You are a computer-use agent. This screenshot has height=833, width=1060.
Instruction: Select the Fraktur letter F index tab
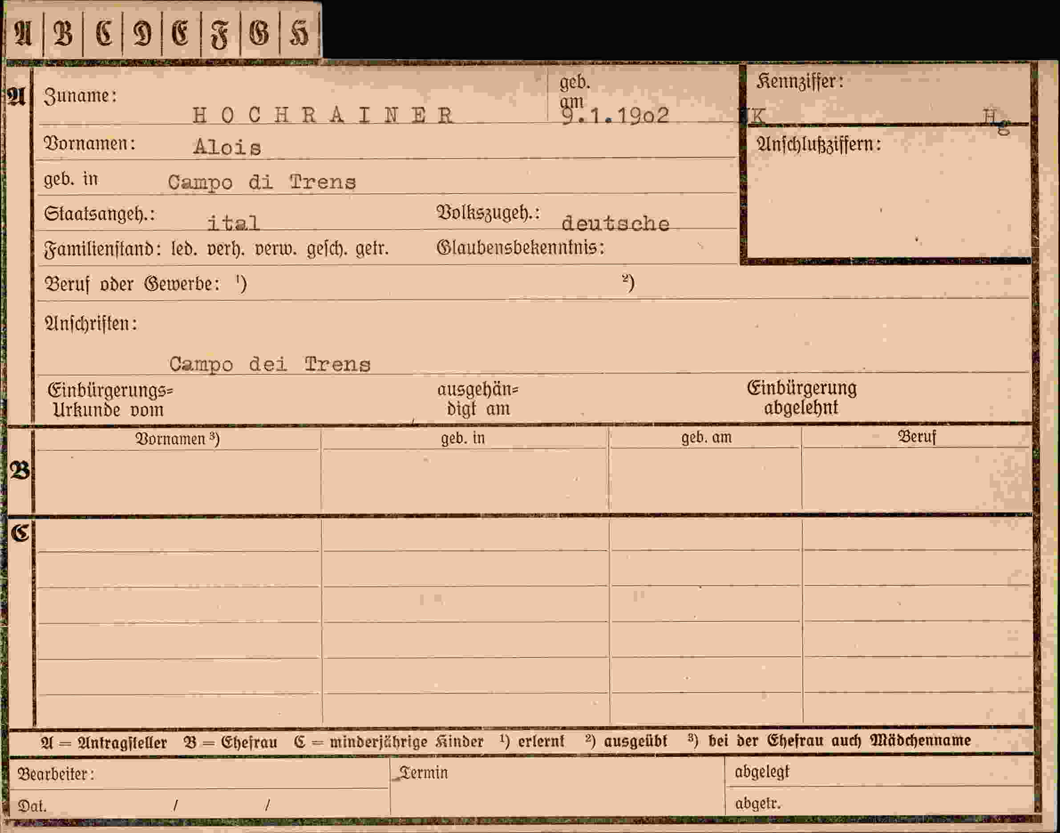coord(220,34)
